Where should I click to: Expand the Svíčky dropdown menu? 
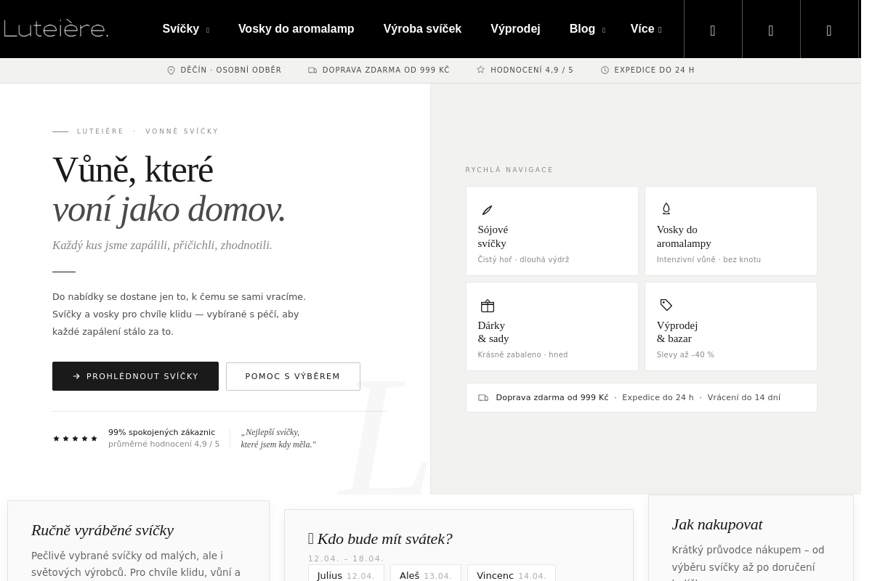(x=185, y=29)
